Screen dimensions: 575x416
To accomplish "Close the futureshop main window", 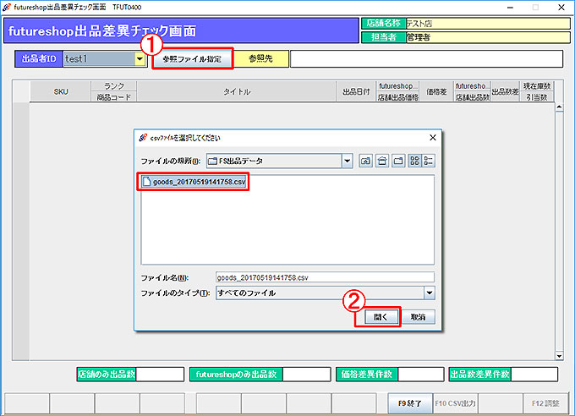I will point(561,8).
